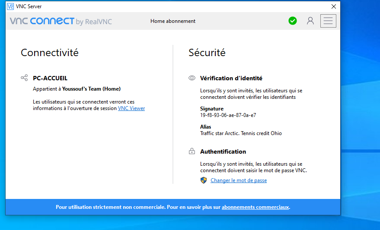Click the padlock icon beside Authentification
This screenshot has width=380, height=230.
pos(192,151)
